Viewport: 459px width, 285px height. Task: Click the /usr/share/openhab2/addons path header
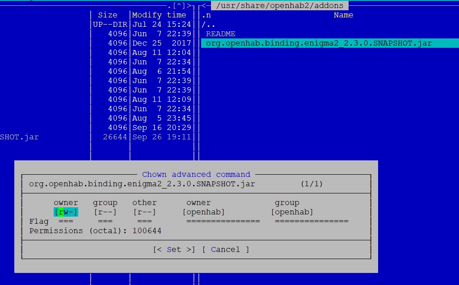click(280, 5)
